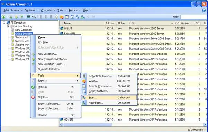Click the orange Wake toolbar icon
Screen dimensions: 208x132
pyautogui.click(x=62, y=17)
